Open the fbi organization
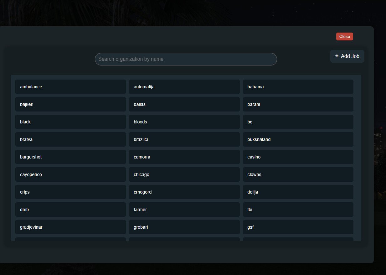386x275 pixels. [x=298, y=210]
